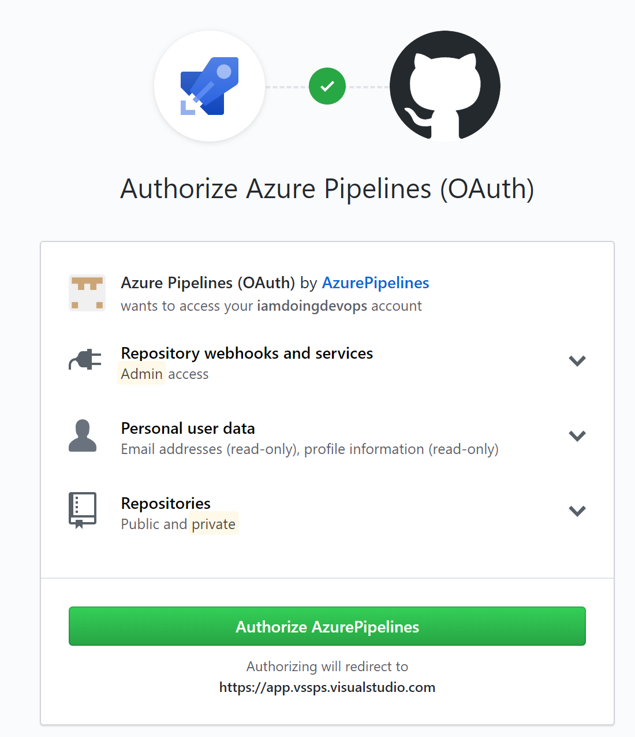
Task: Click the Azure Pipelines (OAuth) app title
Action: click(207, 282)
